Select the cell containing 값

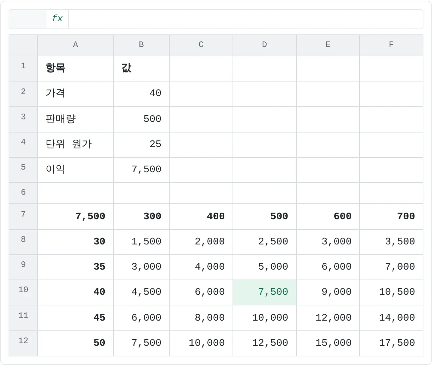click(141, 69)
